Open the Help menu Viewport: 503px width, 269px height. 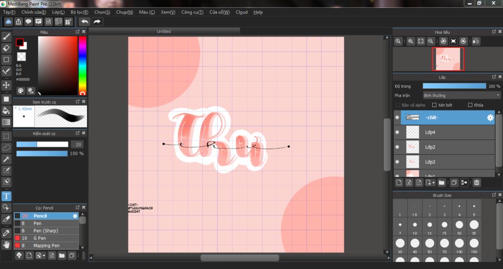tap(258, 12)
